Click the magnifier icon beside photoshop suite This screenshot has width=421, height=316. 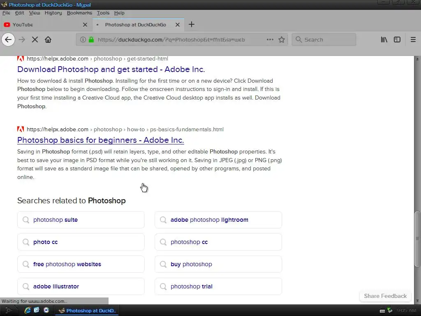pos(26,220)
